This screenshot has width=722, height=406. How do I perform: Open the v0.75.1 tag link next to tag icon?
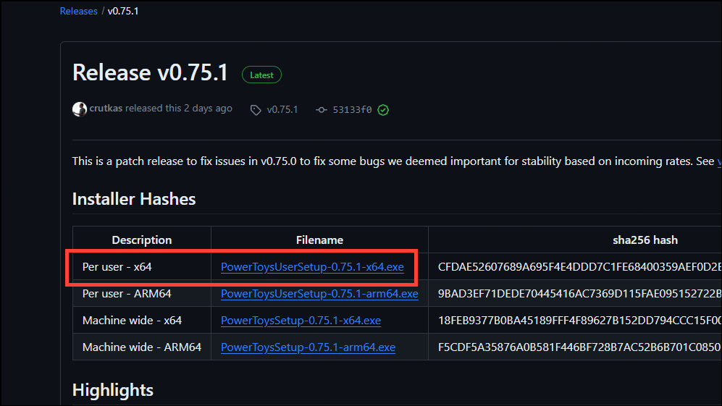pyautogui.click(x=282, y=110)
